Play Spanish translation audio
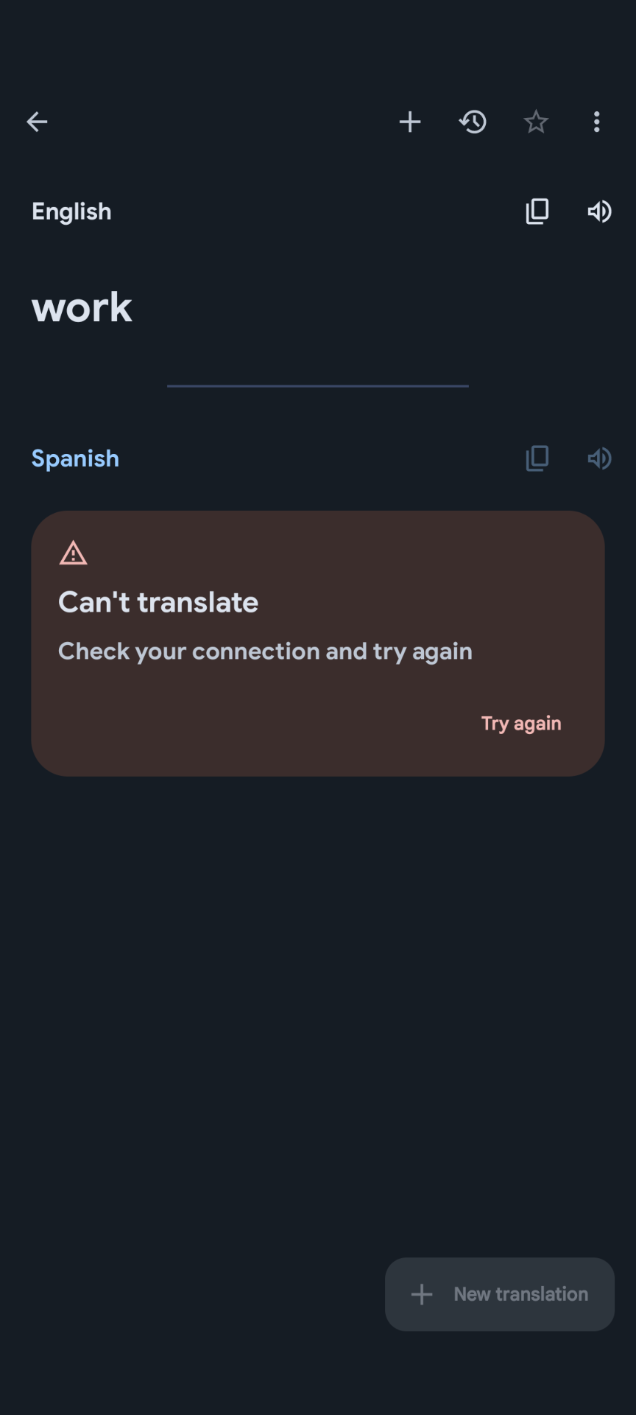This screenshot has height=1415, width=636. tap(599, 458)
